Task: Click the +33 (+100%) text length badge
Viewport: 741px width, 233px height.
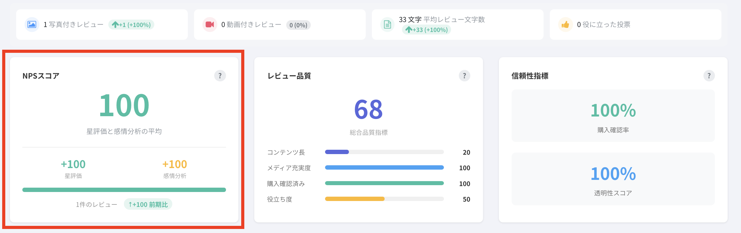Action: pyautogui.click(x=427, y=30)
